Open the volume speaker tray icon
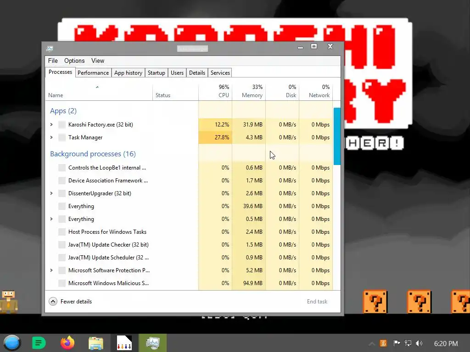The width and height of the screenshot is (470, 352). click(419, 343)
